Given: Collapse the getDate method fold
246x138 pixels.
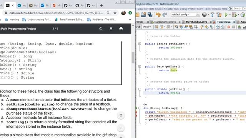Looking at the screenshot, I should click(140, 66).
